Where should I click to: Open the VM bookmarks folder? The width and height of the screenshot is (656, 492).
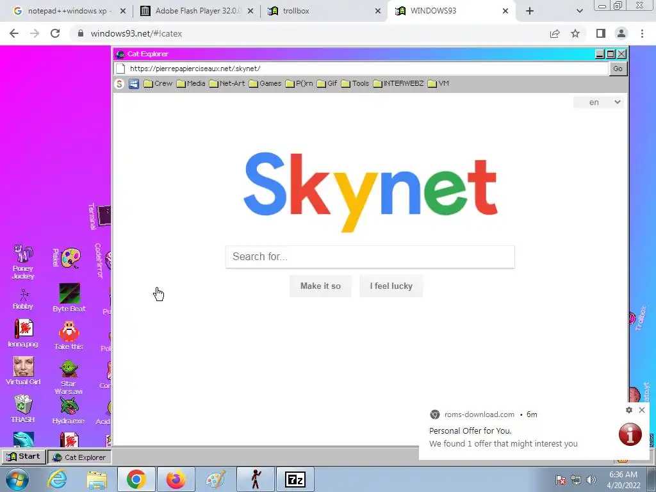point(438,84)
